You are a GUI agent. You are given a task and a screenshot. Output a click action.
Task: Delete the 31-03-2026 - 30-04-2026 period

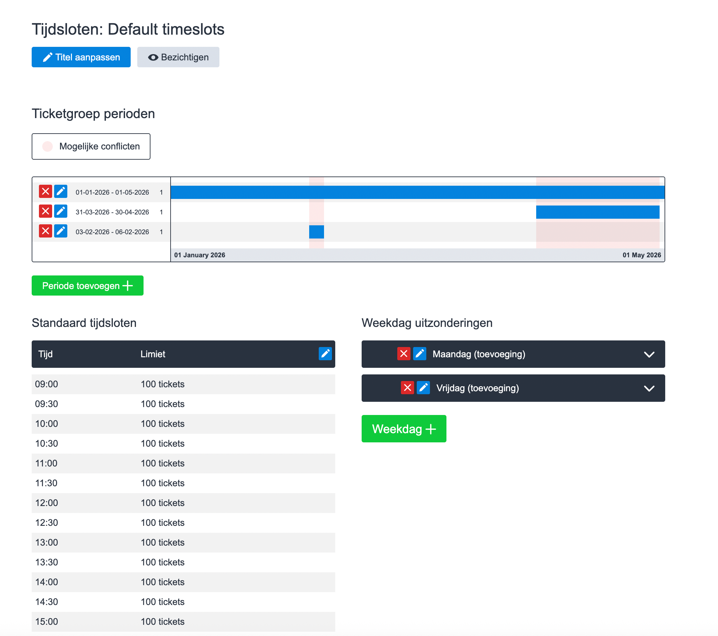(45, 211)
